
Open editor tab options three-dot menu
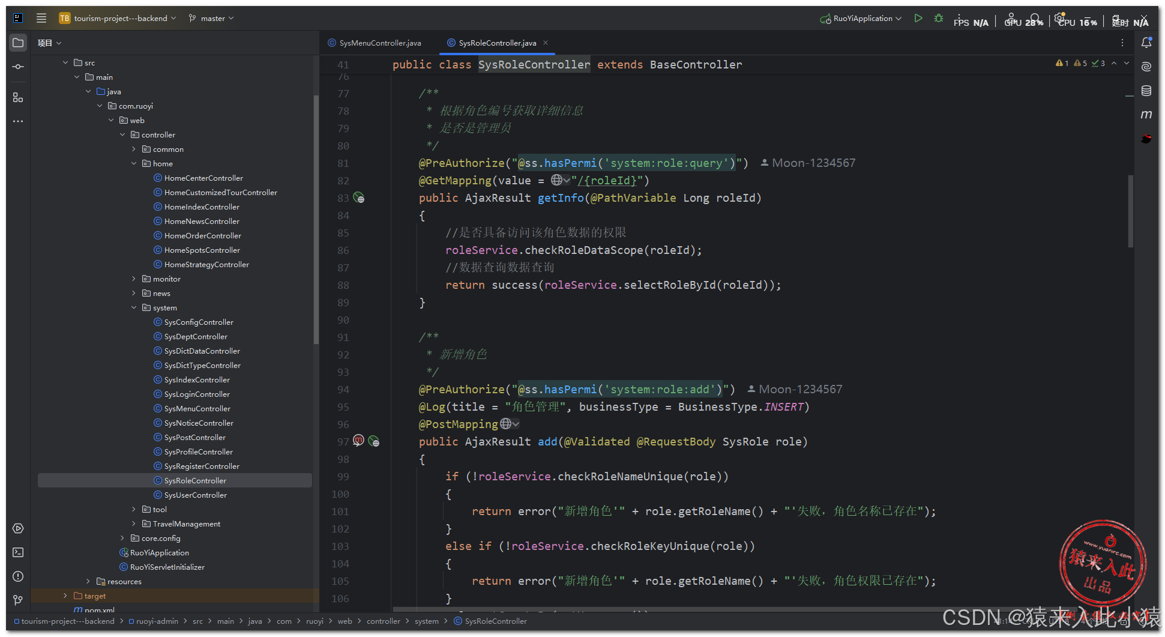pos(1122,43)
